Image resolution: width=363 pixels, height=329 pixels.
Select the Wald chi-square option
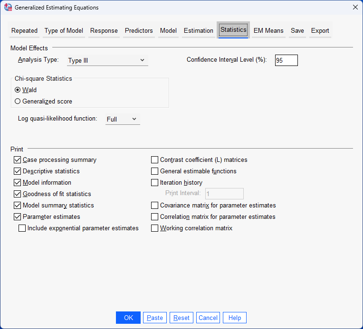pyautogui.click(x=18, y=90)
